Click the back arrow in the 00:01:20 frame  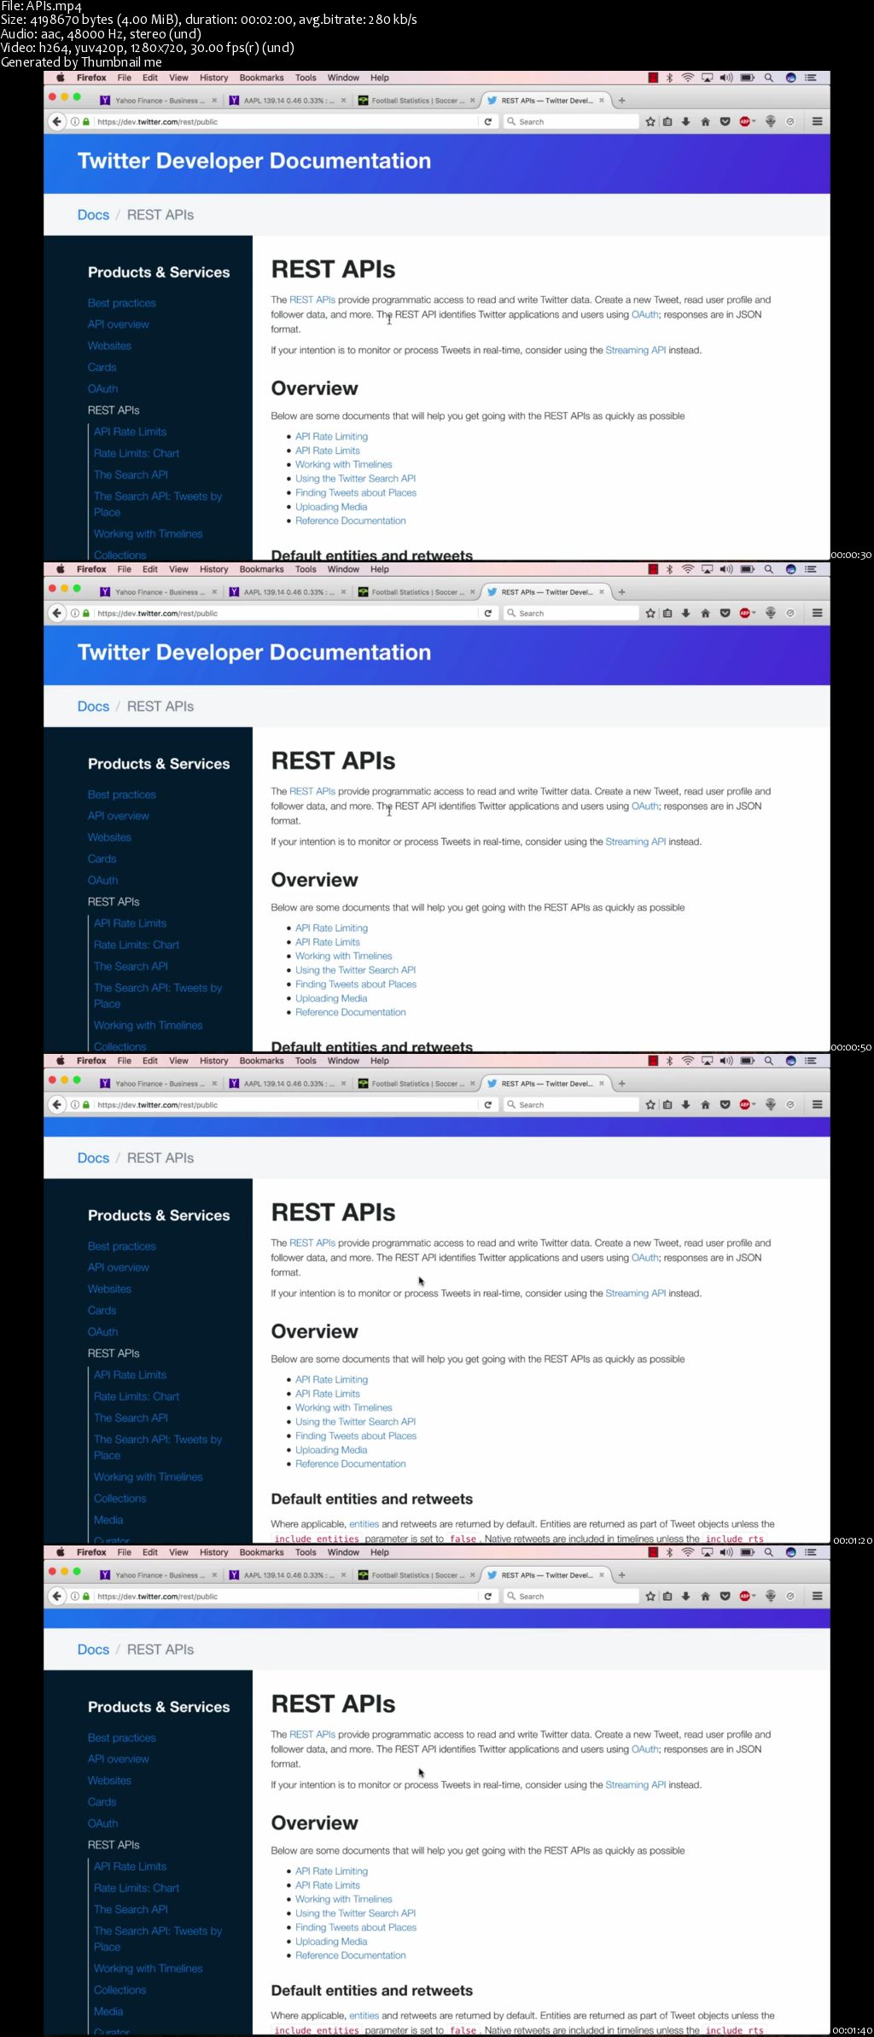click(x=57, y=1104)
